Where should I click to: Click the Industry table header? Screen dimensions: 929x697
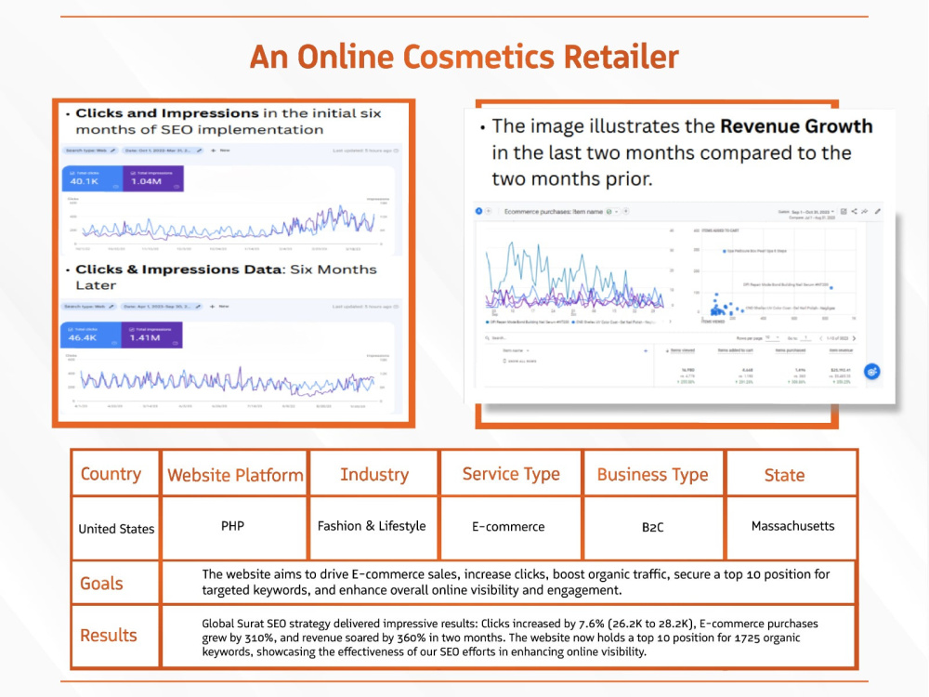373,474
